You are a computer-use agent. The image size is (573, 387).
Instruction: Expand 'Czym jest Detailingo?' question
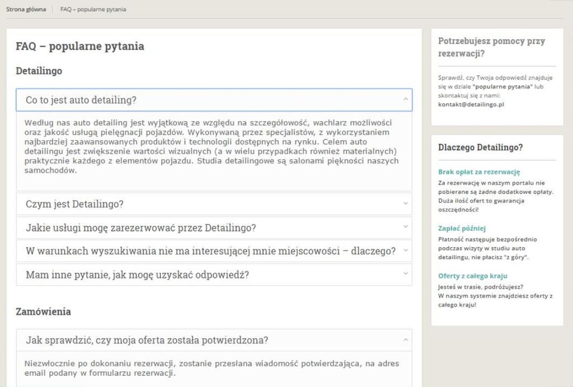[x=214, y=204]
